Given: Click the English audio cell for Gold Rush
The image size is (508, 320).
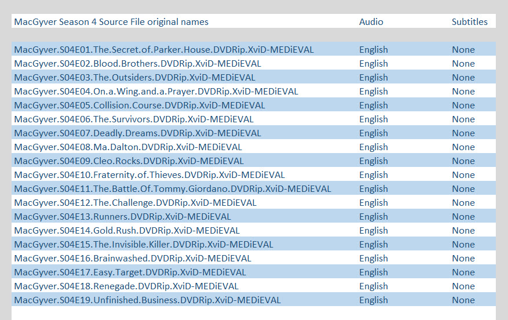Looking at the screenshot, I should [x=374, y=231].
